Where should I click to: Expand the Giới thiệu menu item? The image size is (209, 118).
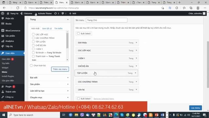click(x=137, y=43)
